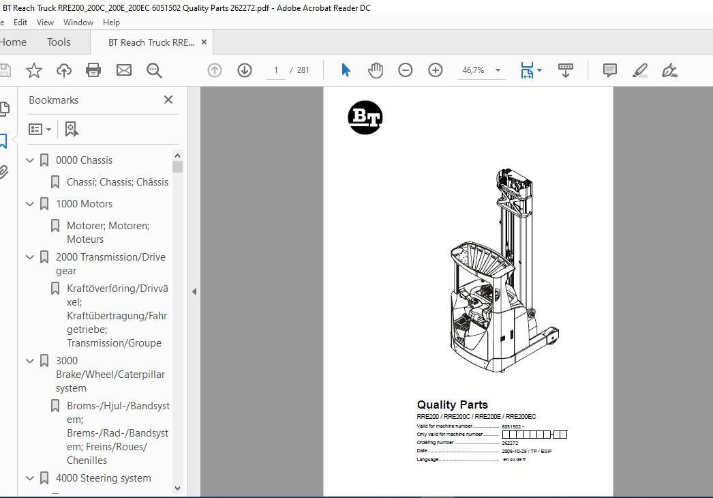The height and width of the screenshot is (498, 713).
Task: Open the Chassi; Chassis; Châssis bookmark
Action: coord(117,182)
